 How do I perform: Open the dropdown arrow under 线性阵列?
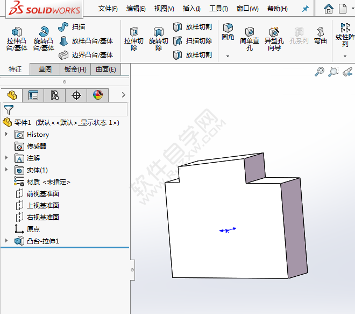coord(345,56)
